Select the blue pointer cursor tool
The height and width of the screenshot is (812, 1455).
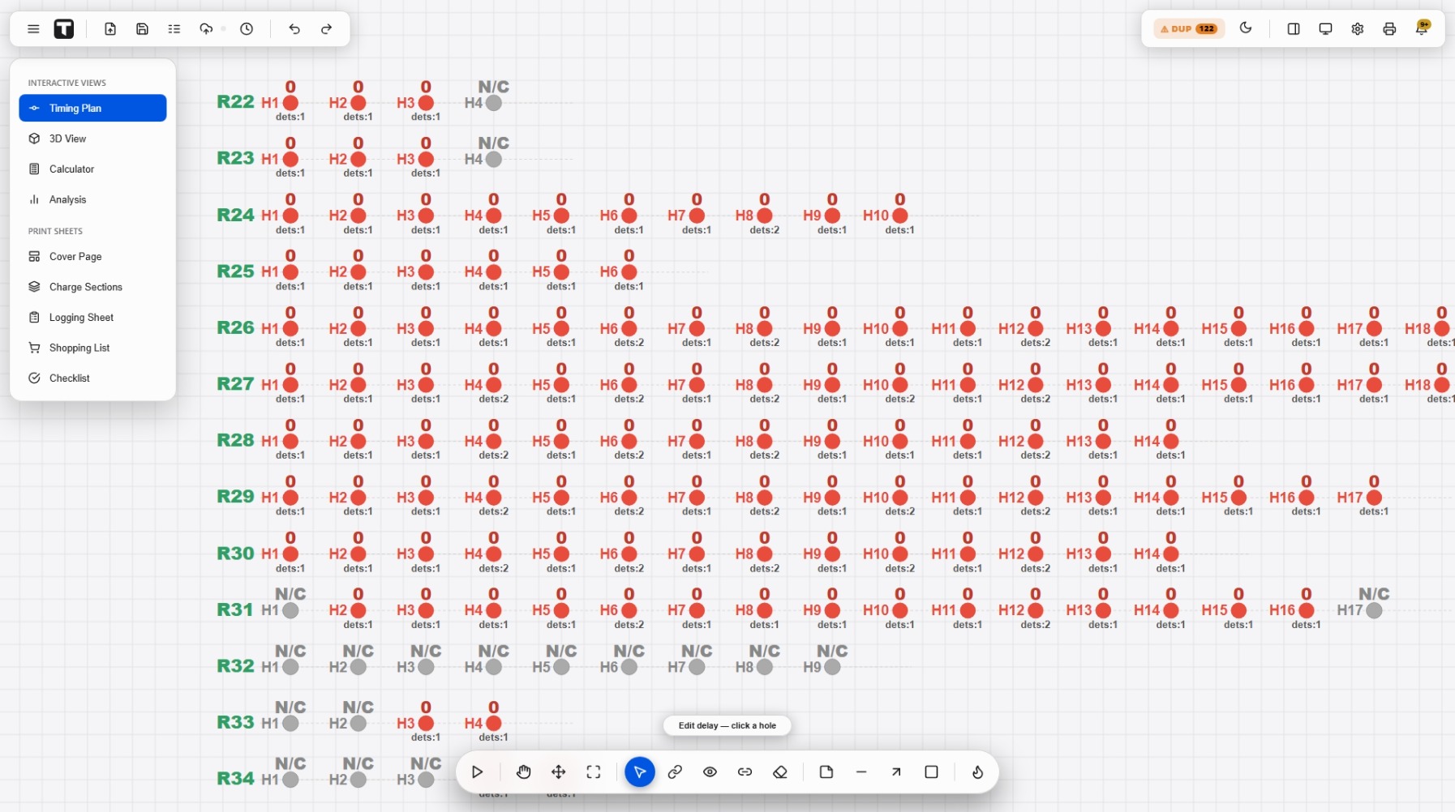(640, 772)
